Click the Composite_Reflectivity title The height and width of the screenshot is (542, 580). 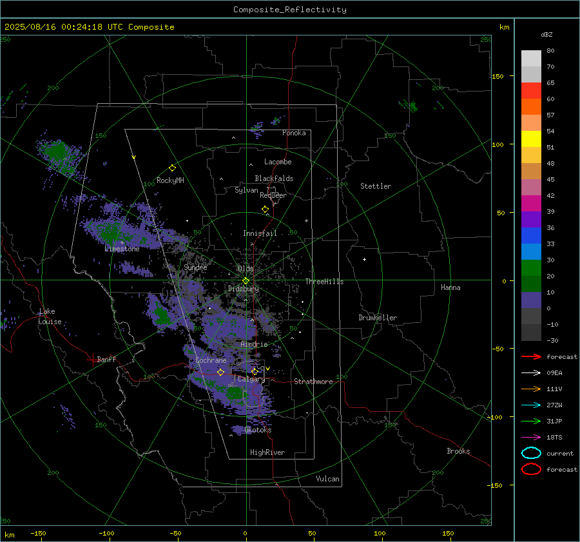tap(290, 10)
